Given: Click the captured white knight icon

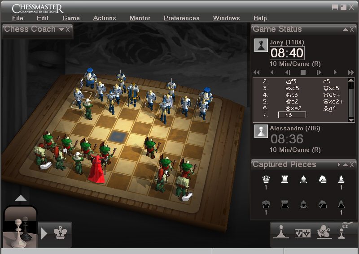Looking at the screenshot, I should pos(323,179).
